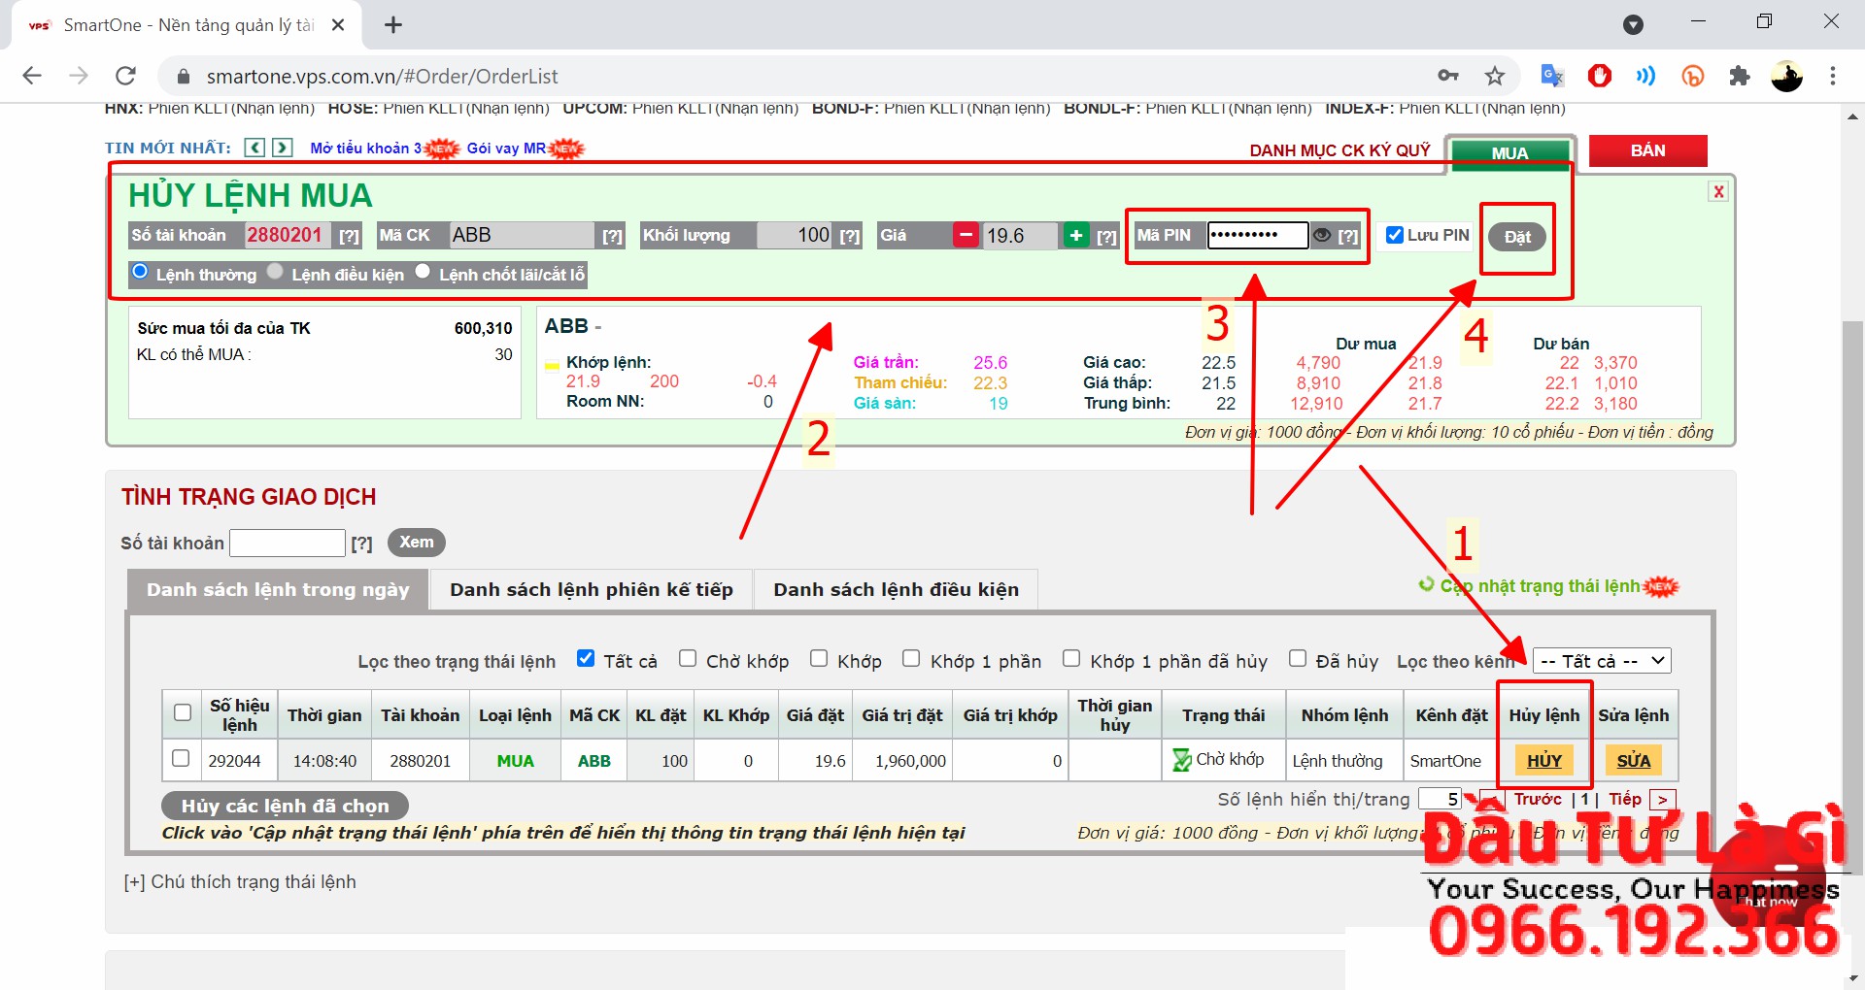The image size is (1865, 990).
Task: Open the Google Translate extension
Action: click(1552, 76)
